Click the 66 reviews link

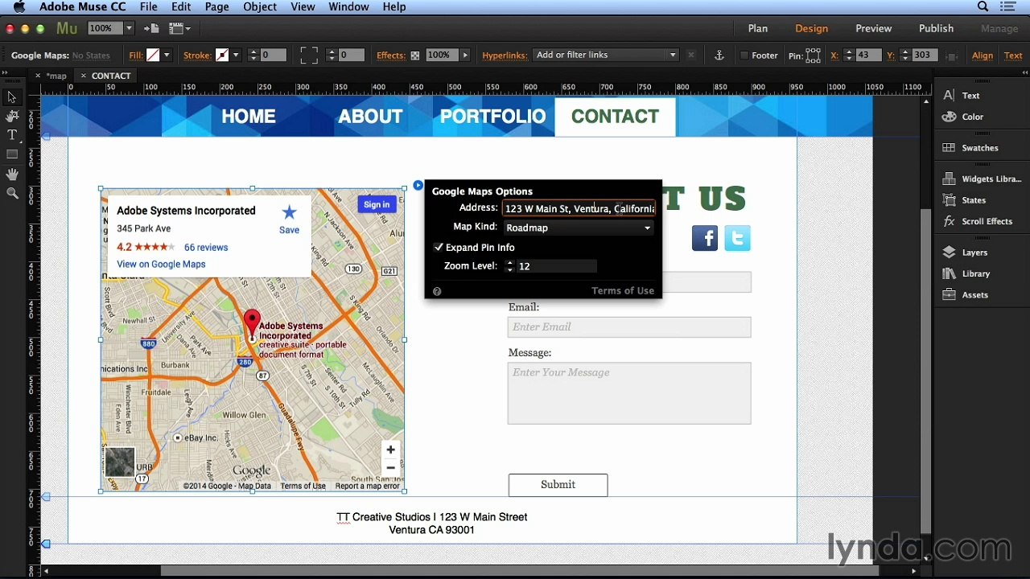tap(206, 248)
